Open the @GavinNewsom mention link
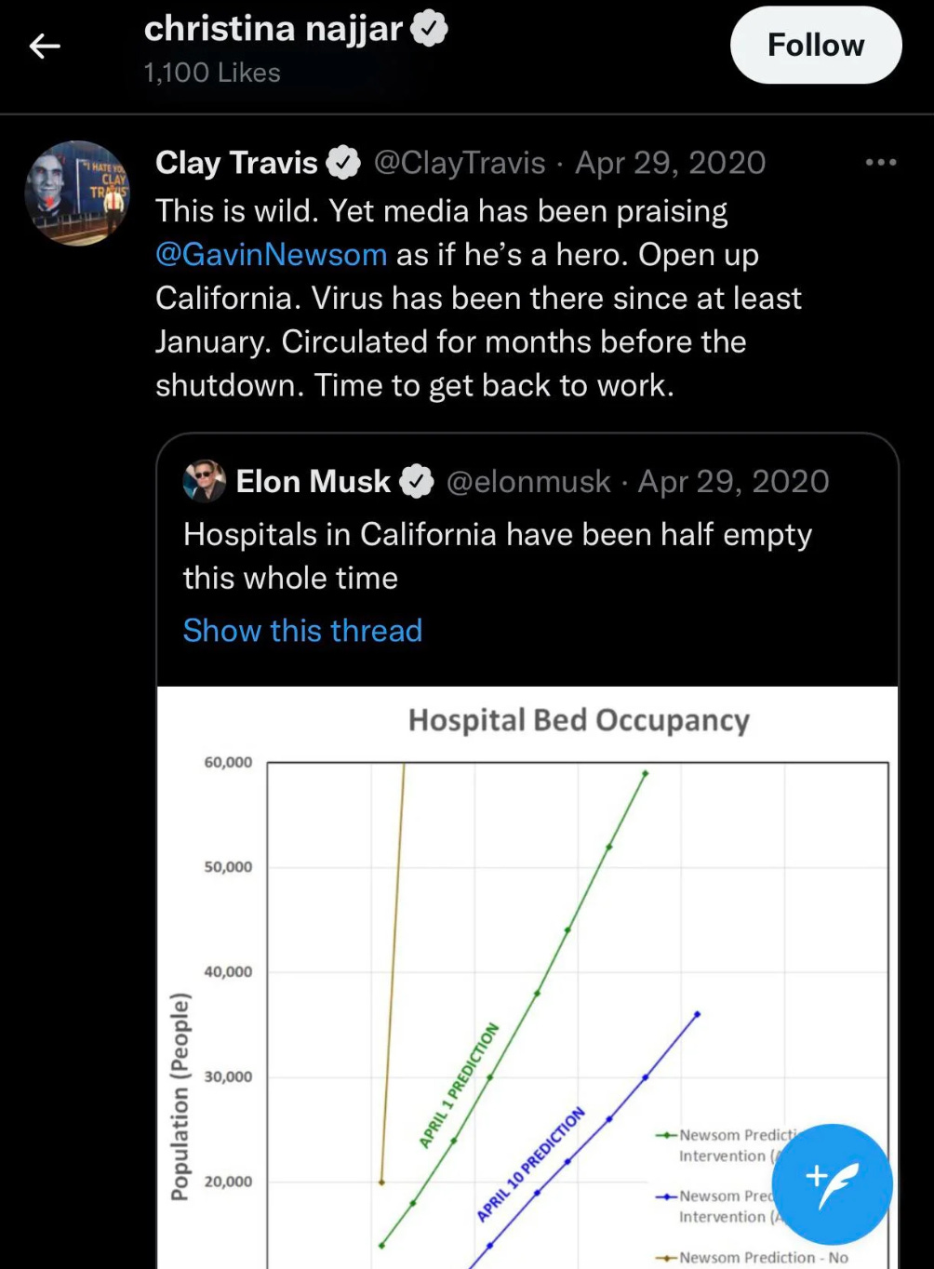The height and width of the screenshot is (1269, 934). coord(271,254)
